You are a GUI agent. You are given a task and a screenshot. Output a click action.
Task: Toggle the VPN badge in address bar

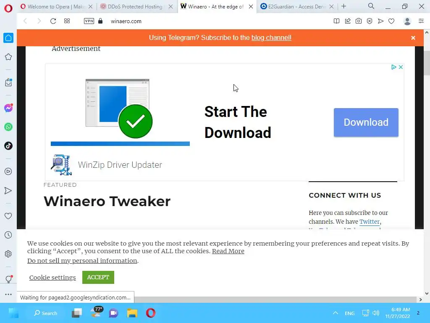coord(89,21)
